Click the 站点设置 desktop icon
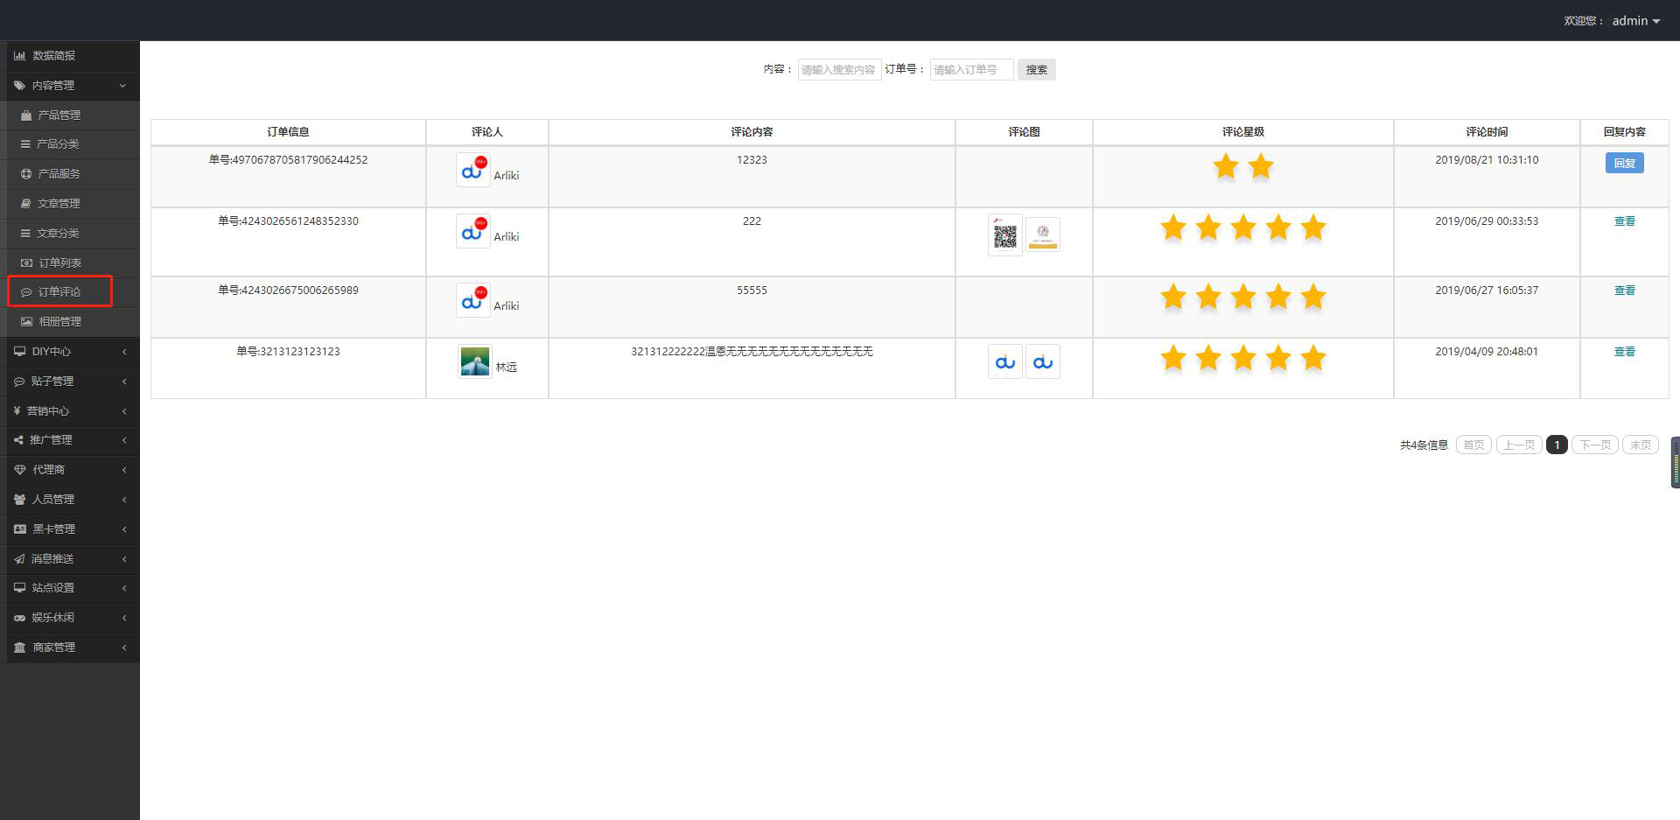 click(x=19, y=588)
